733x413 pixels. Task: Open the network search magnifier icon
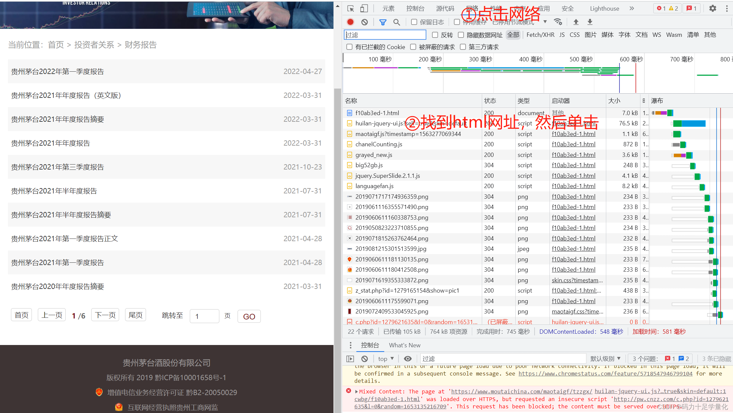(397, 22)
